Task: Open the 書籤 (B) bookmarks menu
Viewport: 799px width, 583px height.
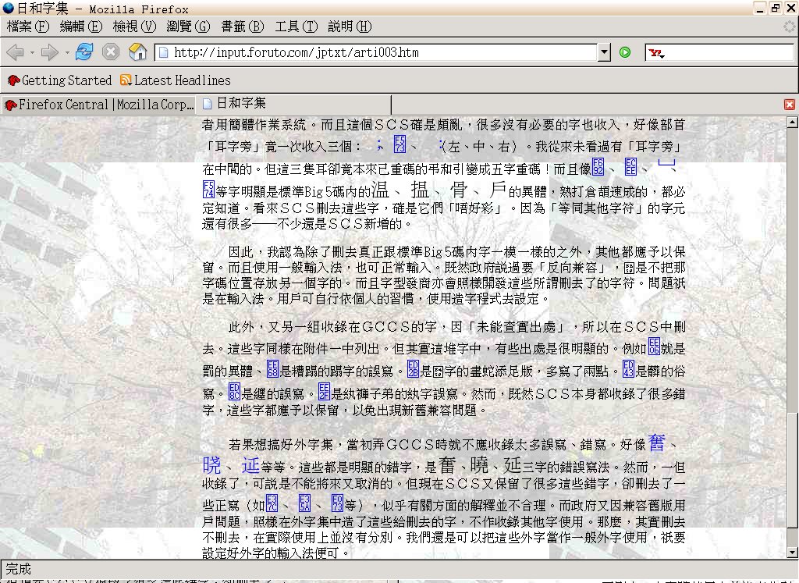Action: coord(243,27)
